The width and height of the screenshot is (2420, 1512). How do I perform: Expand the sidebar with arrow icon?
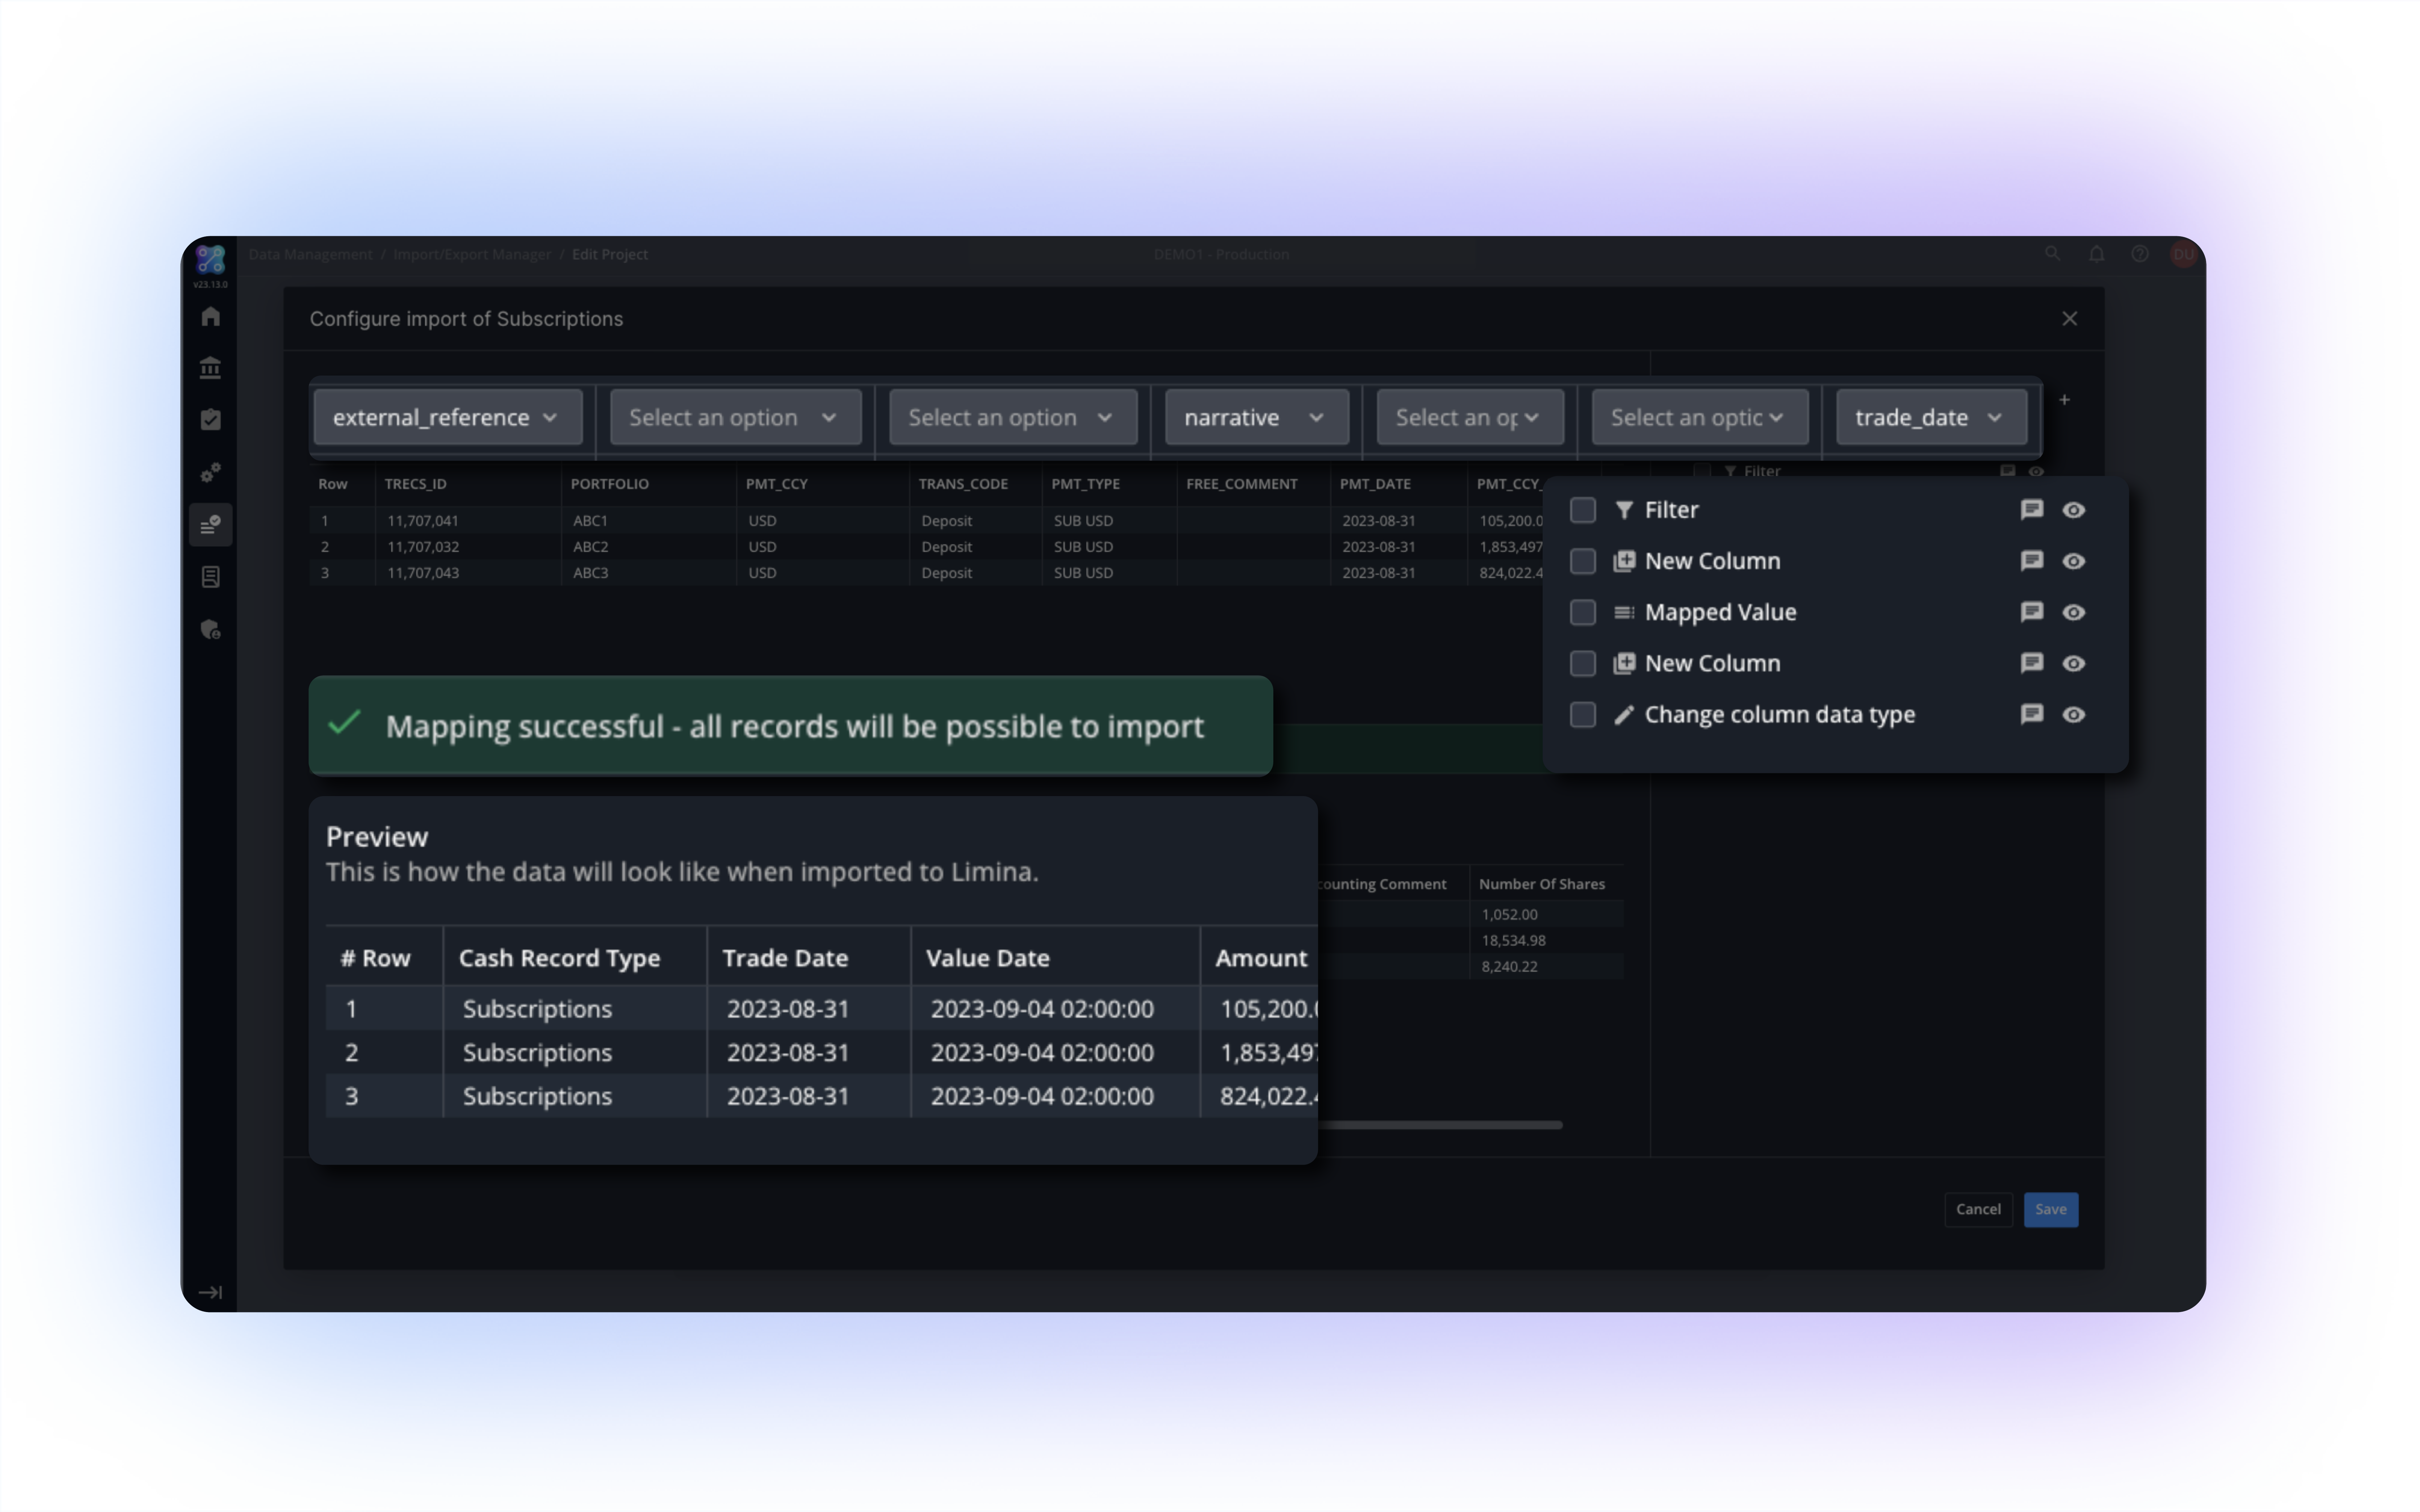[x=210, y=1292]
